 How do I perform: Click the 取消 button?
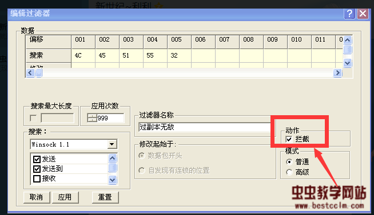[37, 197]
